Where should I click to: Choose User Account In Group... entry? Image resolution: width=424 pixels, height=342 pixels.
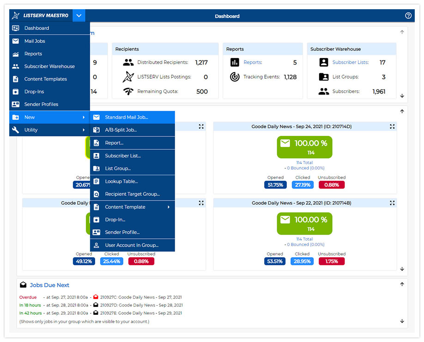click(x=132, y=245)
